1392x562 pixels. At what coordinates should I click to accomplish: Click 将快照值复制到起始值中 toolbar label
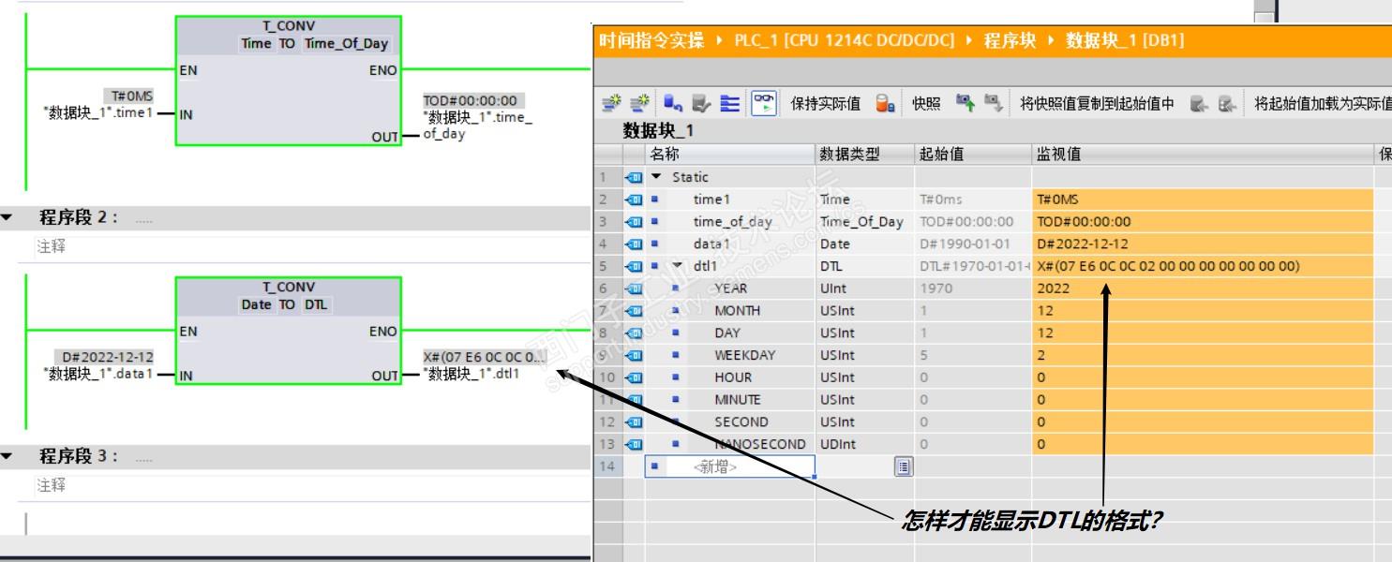(1097, 103)
